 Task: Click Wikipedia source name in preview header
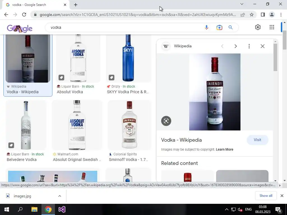(x=183, y=46)
